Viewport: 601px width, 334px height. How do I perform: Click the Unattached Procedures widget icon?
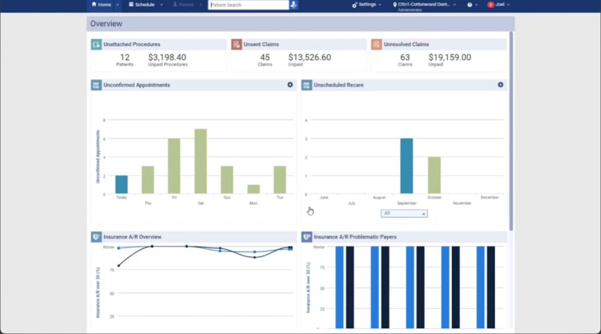coord(97,45)
